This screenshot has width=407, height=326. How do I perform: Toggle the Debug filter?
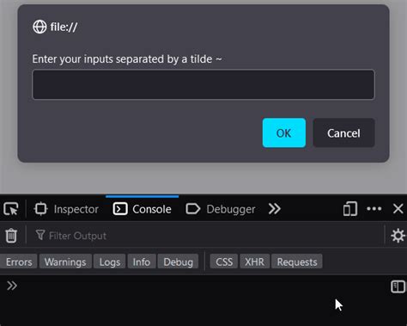178,261
